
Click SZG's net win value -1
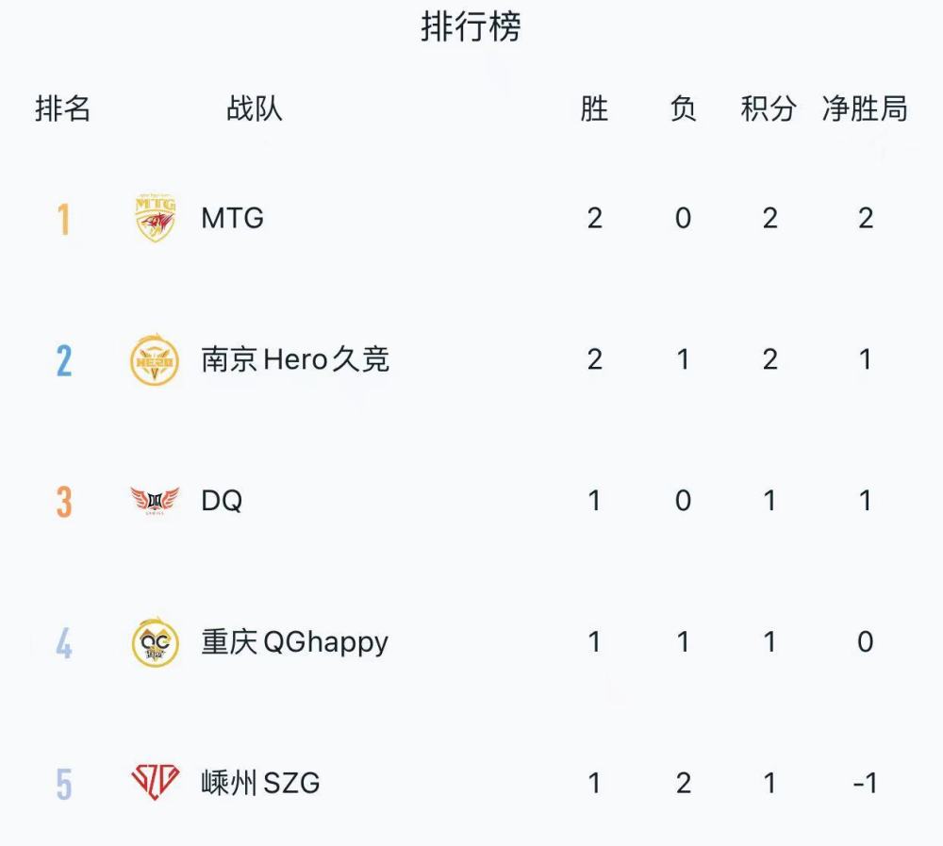point(866,783)
